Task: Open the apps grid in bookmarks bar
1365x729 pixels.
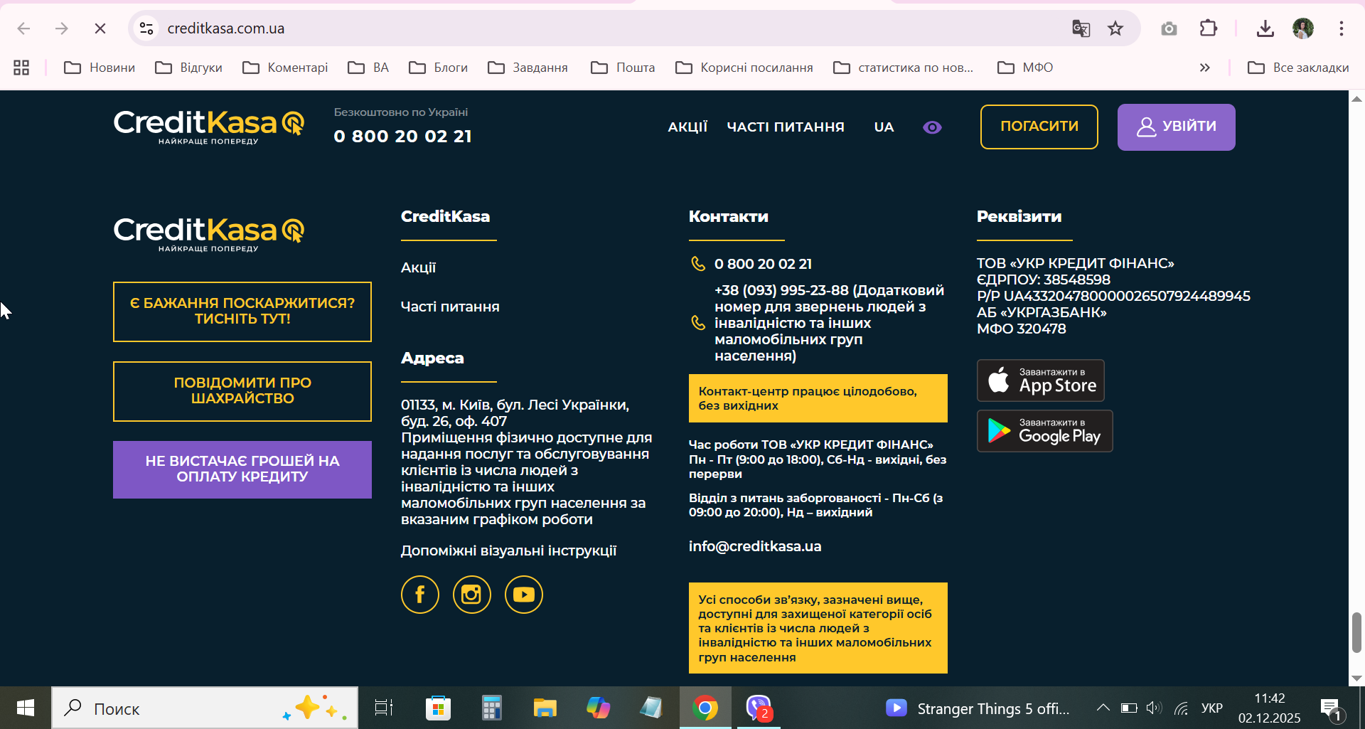Action: click(x=21, y=68)
